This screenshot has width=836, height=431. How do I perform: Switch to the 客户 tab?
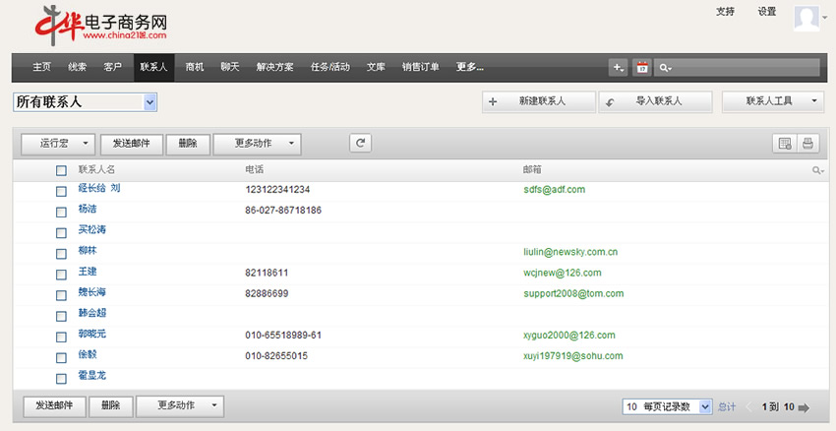(x=112, y=67)
